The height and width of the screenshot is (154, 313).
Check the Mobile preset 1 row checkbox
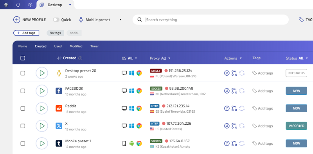click(23, 143)
